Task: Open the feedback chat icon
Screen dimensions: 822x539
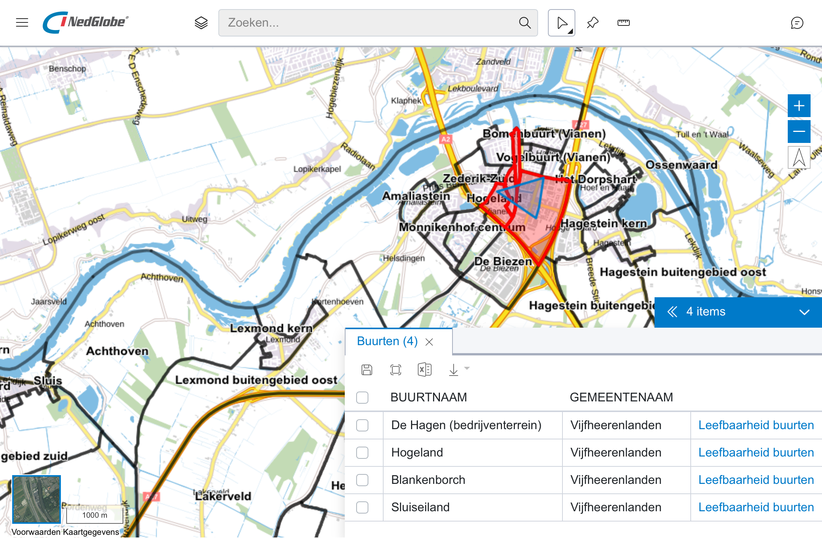Action: pyautogui.click(x=797, y=23)
